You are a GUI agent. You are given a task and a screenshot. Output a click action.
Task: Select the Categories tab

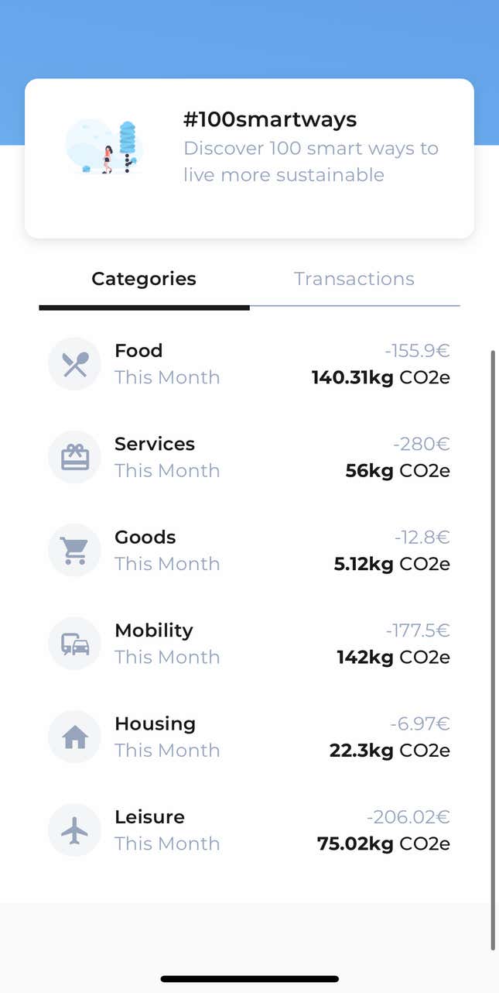(144, 279)
